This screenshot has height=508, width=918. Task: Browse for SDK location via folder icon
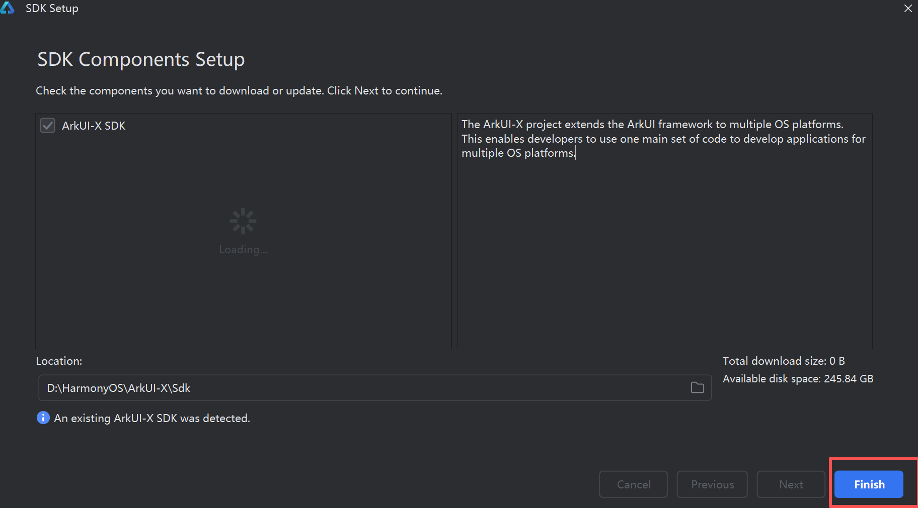click(x=697, y=388)
